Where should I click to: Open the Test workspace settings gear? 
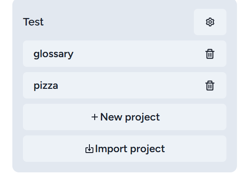point(210,22)
